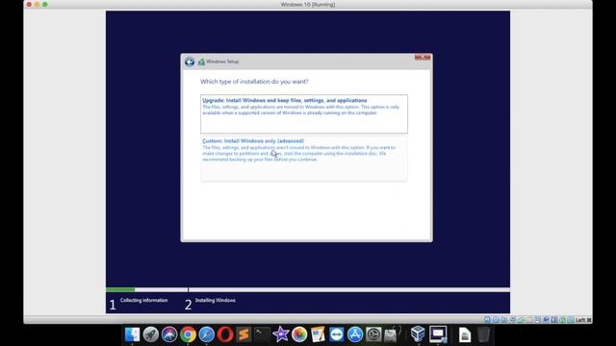Open the App Store from the Dock
This screenshot has width=616, height=346.
[x=355, y=334]
